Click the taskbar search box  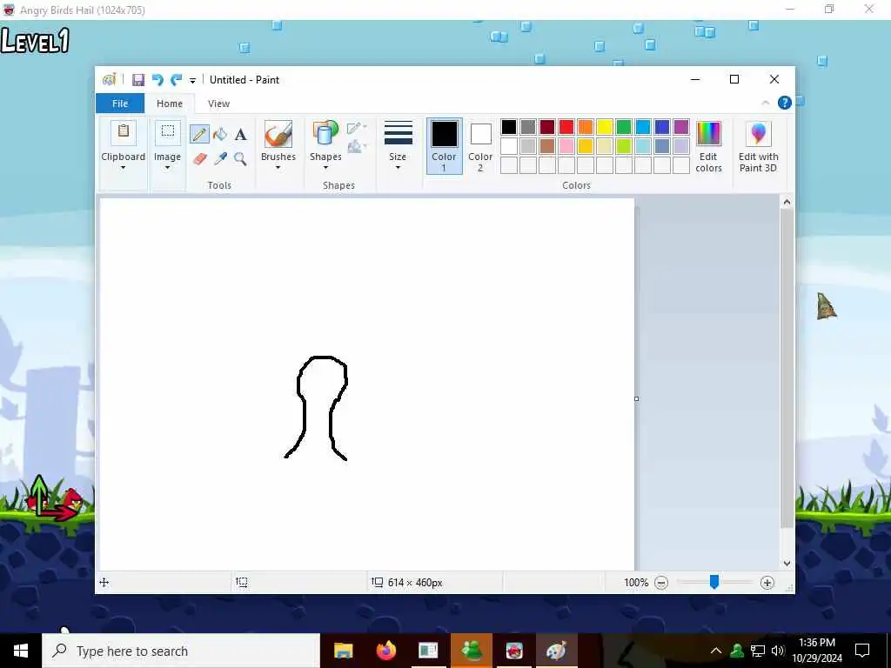click(x=181, y=651)
